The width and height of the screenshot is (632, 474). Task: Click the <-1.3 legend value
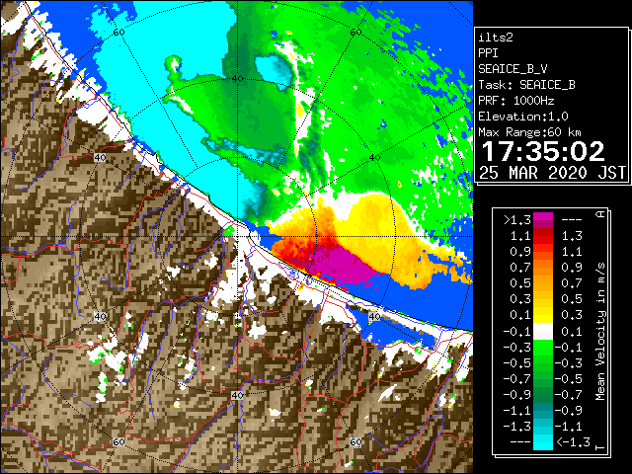pyautogui.click(x=573, y=441)
